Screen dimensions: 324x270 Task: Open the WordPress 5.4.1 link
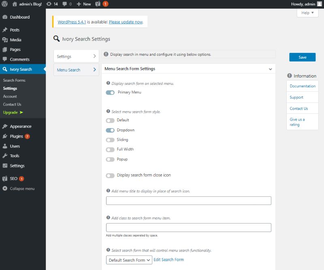pos(72,22)
